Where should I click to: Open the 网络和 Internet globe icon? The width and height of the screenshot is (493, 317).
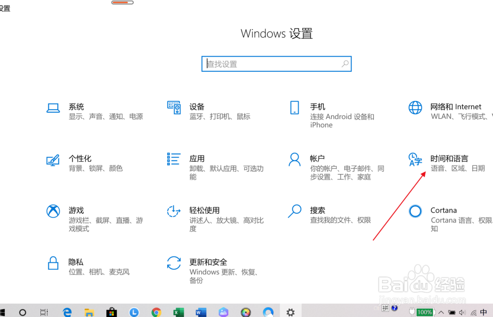click(x=415, y=108)
